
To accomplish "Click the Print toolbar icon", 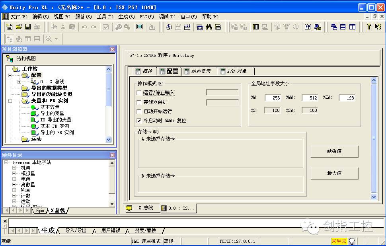I will (37, 27).
